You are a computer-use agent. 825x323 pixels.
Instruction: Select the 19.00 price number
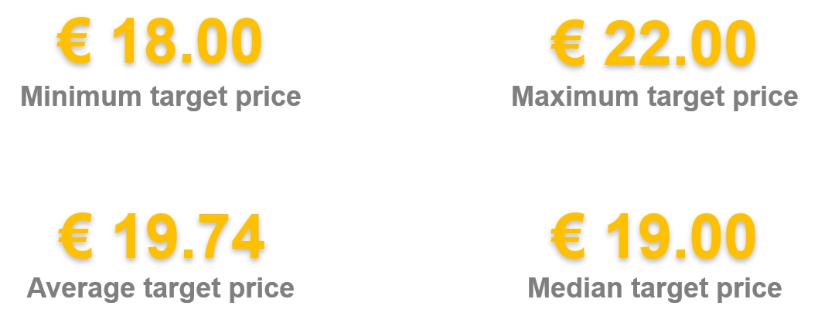[681, 236]
